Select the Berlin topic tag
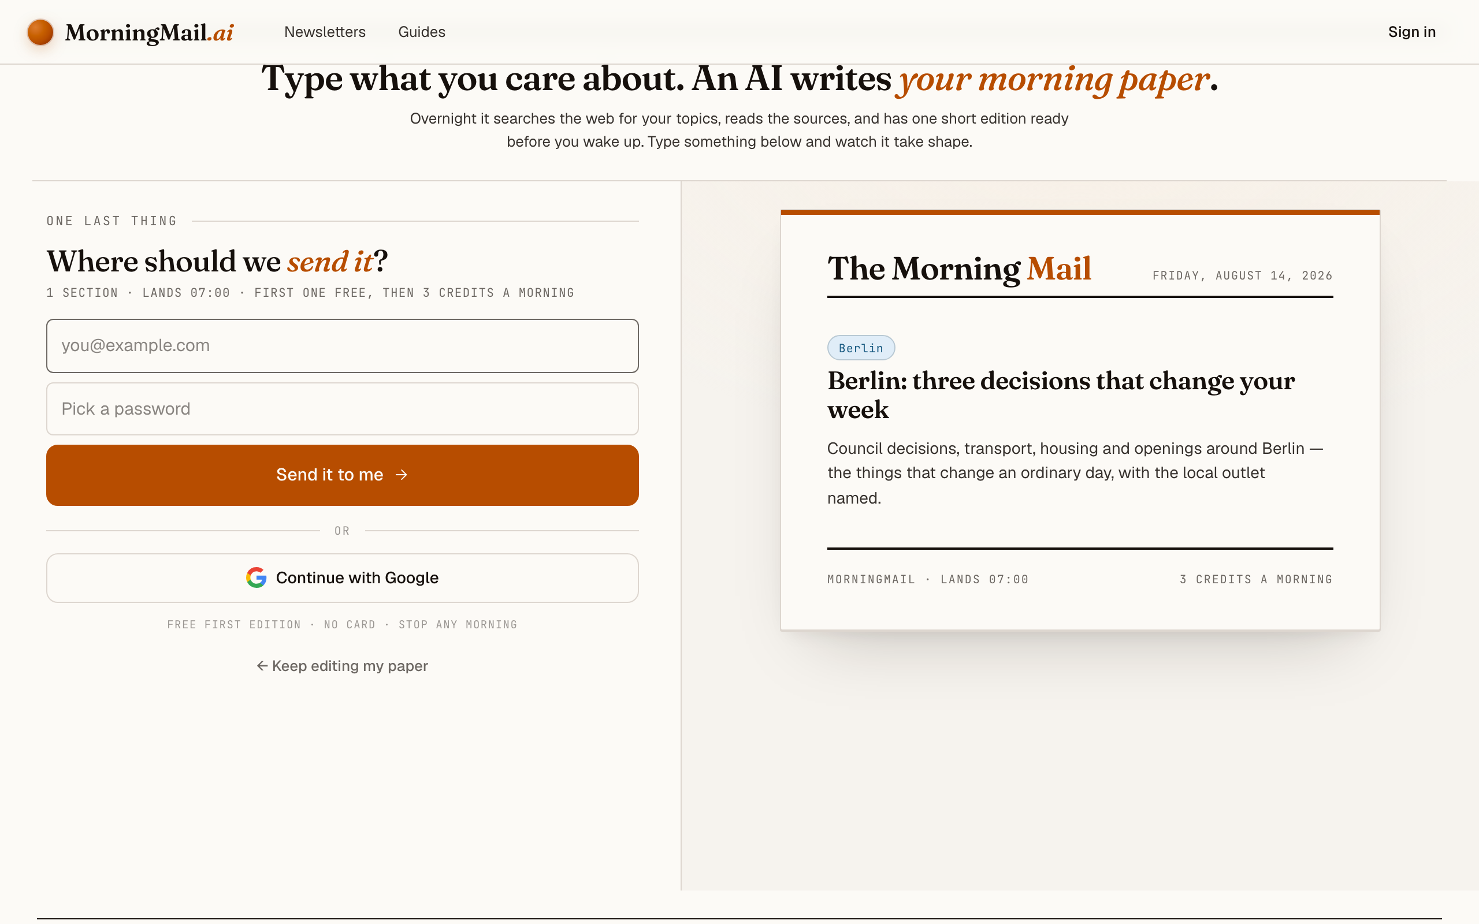The image size is (1479, 924). coord(861,348)
